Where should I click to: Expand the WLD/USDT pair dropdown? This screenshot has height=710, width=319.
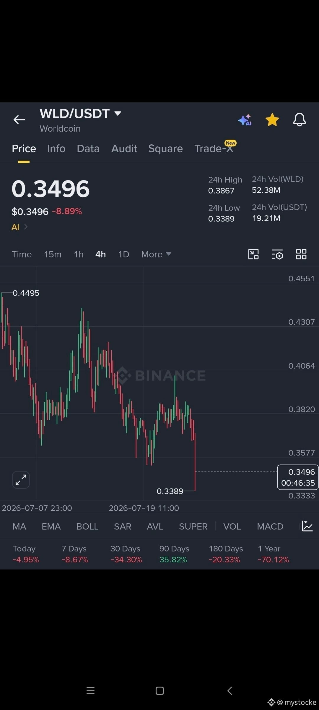click(x=118, y=113)
